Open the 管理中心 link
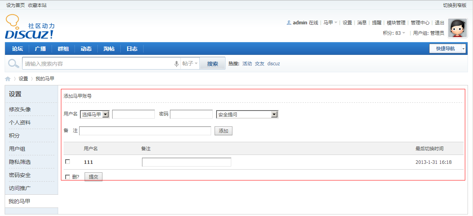473x216 pixels. tap(420, 23)
